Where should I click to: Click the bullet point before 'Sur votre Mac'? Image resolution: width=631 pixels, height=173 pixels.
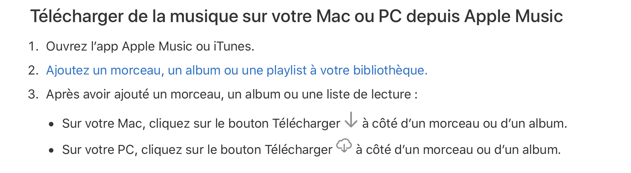click(51, 124)
